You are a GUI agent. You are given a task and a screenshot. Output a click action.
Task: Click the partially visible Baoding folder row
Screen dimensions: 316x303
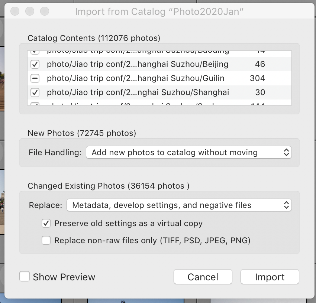(138, 52)
